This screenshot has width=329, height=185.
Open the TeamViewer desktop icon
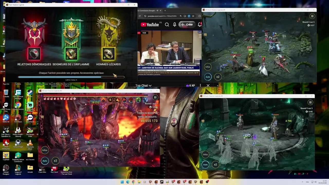(x=30, y=118)
